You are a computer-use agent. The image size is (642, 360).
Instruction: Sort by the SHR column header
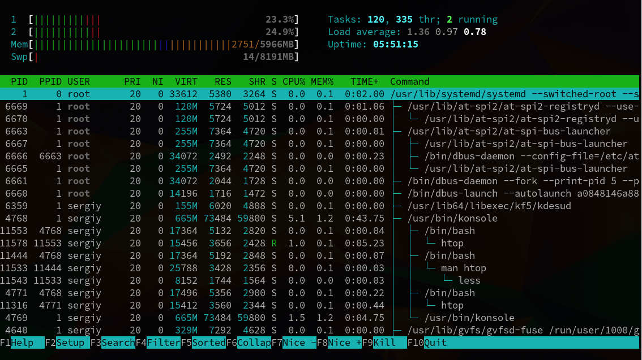[x=256, y=81]
